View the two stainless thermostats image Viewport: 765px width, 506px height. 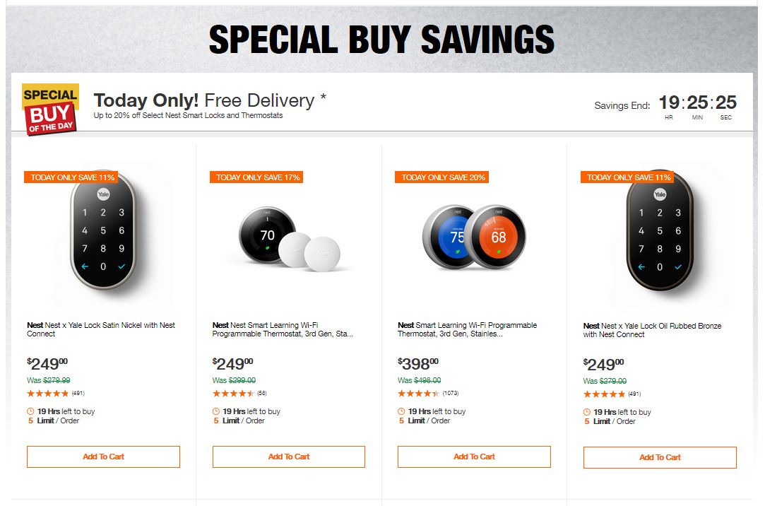pos(473,237)
